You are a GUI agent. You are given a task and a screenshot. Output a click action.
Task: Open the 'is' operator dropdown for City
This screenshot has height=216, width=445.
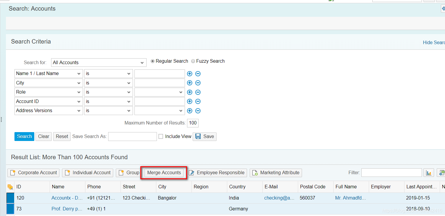[x=108, y=83]
